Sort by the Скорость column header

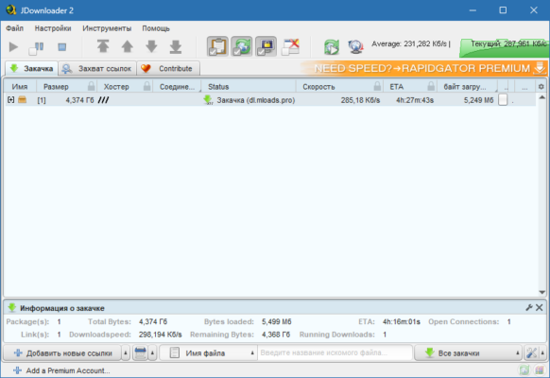point(318,87)
